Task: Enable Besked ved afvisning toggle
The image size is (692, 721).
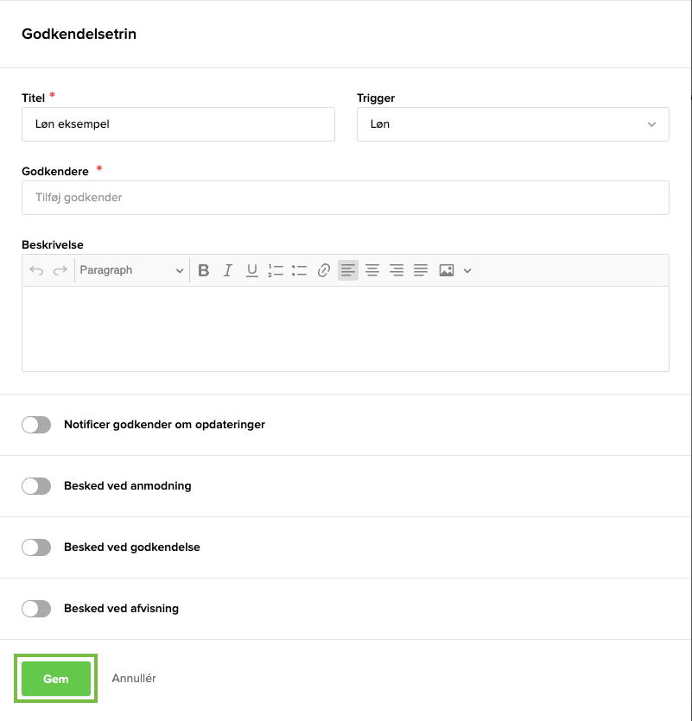Action: coord(36,609)
